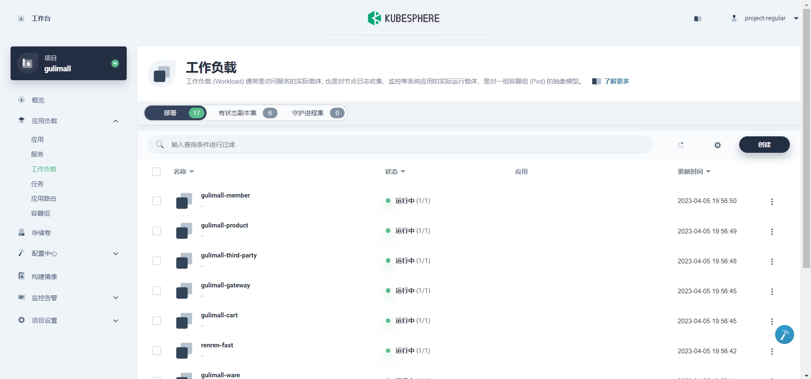Click the gulimall project icon
The image size is (811, 379).
tap(27, 63)
